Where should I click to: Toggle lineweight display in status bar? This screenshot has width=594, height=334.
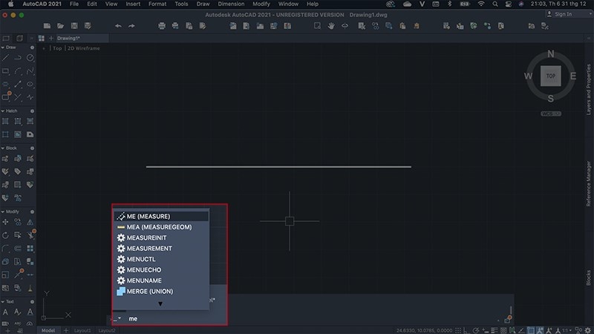(x=495, y=330)
